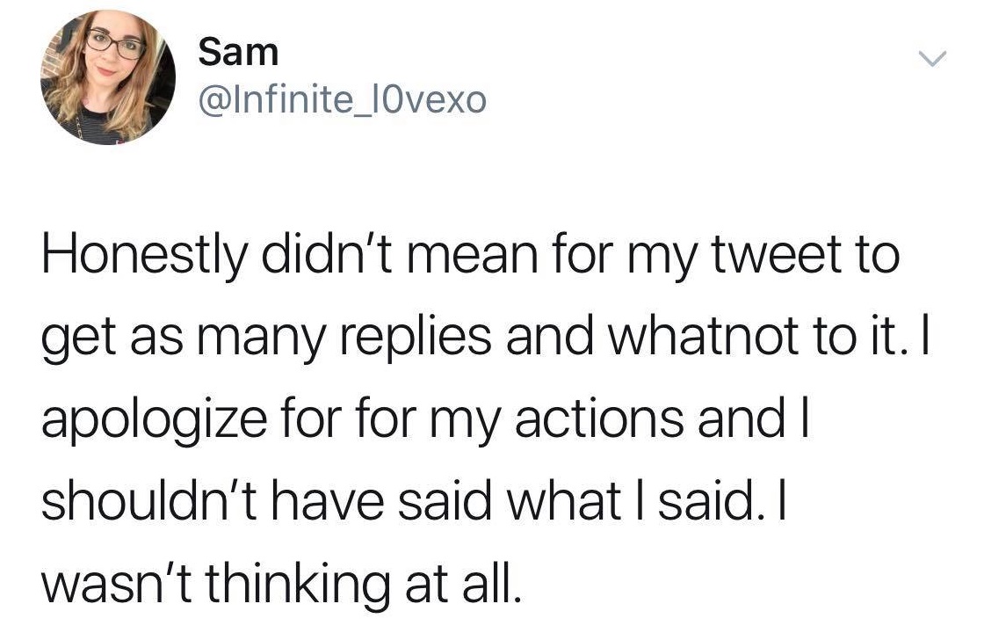Click the @Infinite_l0vexo handle
The image size is (984, 633).
tap(342, 101)
